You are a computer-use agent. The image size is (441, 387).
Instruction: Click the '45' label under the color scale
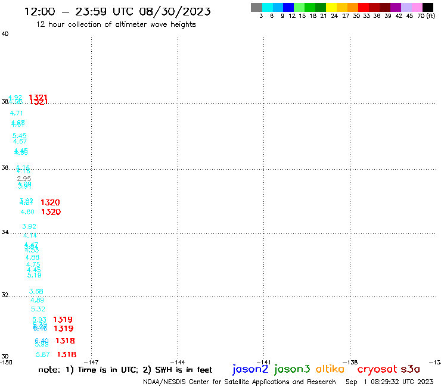point(409,16)
